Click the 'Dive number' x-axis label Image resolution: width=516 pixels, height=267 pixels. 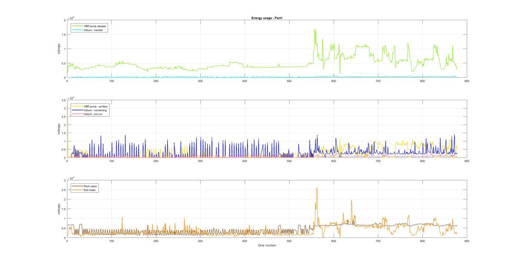click(267, 246)
